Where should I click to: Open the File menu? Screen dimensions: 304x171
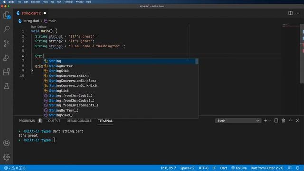point(19,2)
